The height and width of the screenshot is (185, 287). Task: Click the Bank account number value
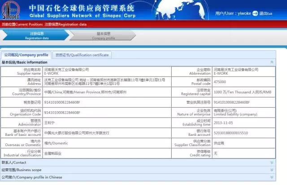pyautogui.click(x=229, y=132)
